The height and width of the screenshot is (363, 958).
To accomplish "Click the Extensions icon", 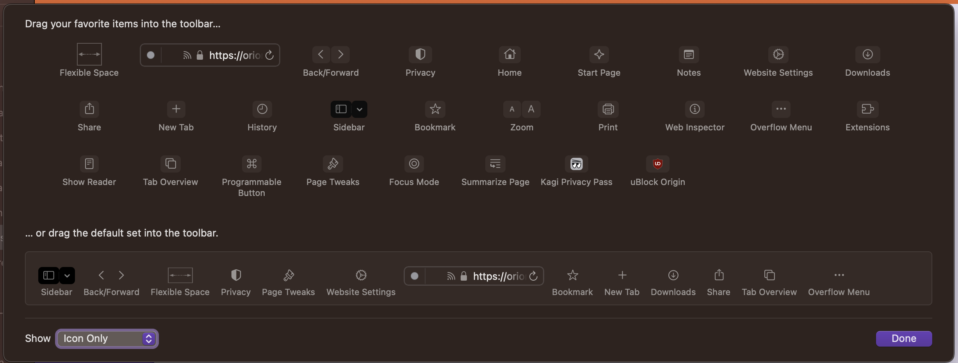I will 867,109.
